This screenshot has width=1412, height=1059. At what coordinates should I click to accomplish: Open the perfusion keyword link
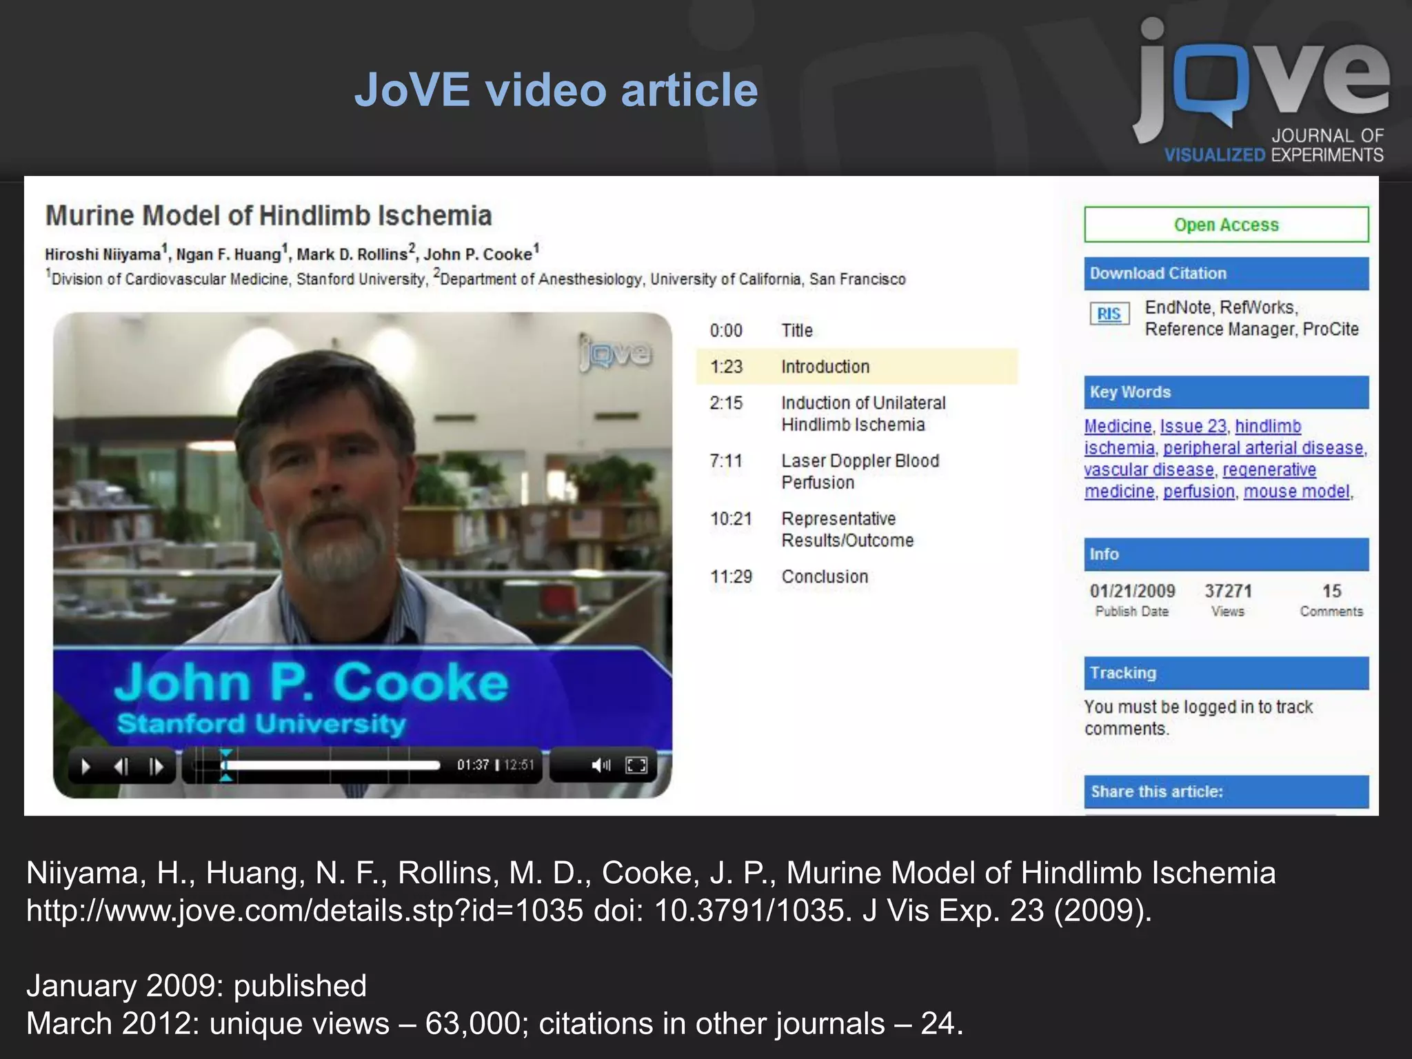(x=1199, y=492)
